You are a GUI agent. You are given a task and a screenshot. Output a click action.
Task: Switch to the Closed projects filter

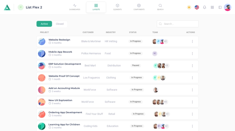tap(60, 24)
